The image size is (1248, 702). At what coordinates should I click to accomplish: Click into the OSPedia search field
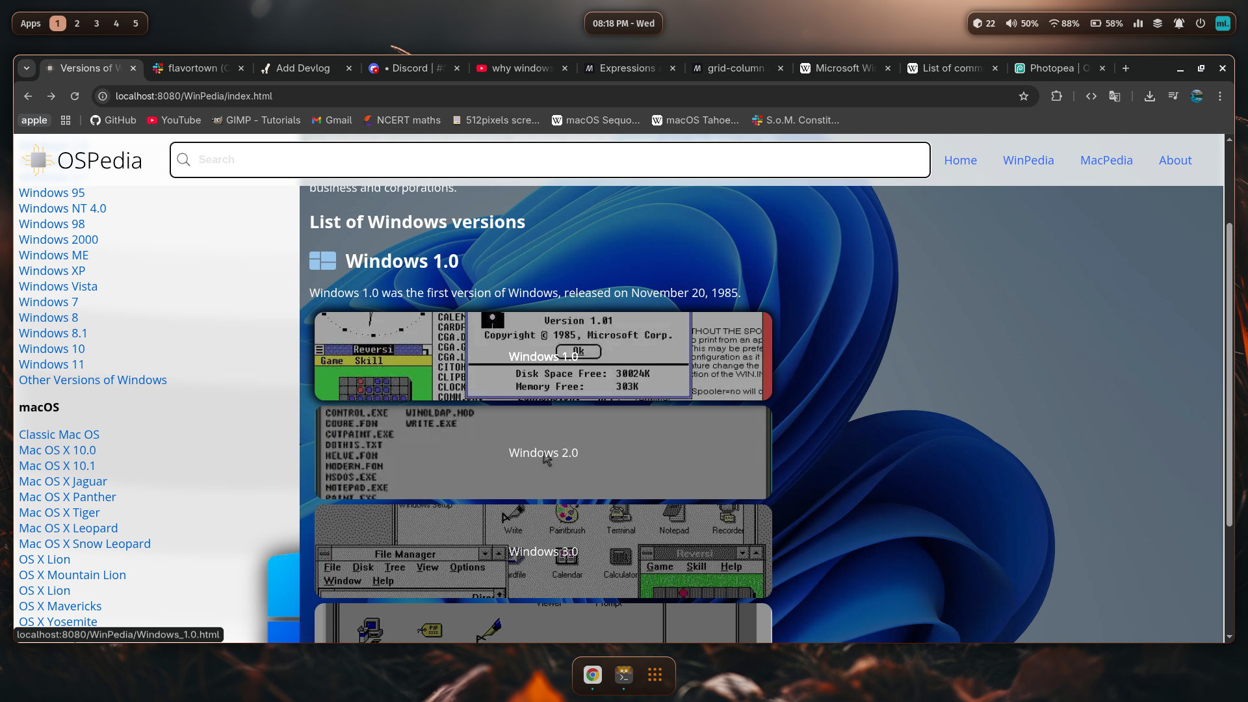click(x=549, y=160)
